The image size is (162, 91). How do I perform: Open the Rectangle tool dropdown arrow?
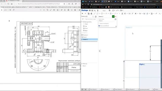coord(99,14)
